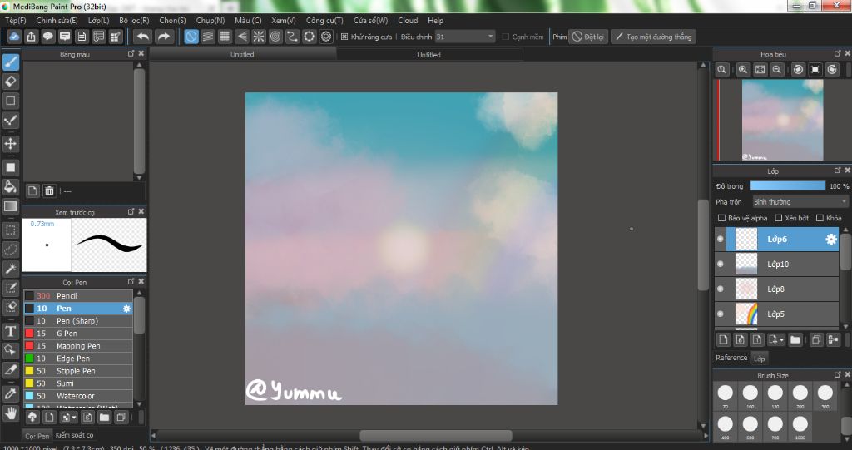Open Lớp6 layer settings gear
Image resolution: width=852 pixels, height=450 pixels.
(x=831, y=239)
